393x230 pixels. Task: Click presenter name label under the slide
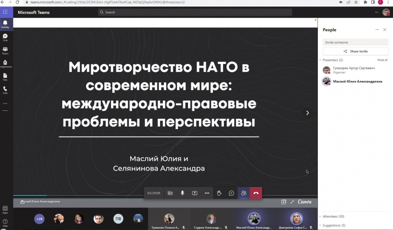point(40,202)
